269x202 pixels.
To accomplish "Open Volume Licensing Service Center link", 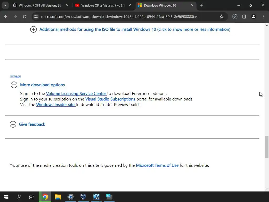I will click(76, 94).
